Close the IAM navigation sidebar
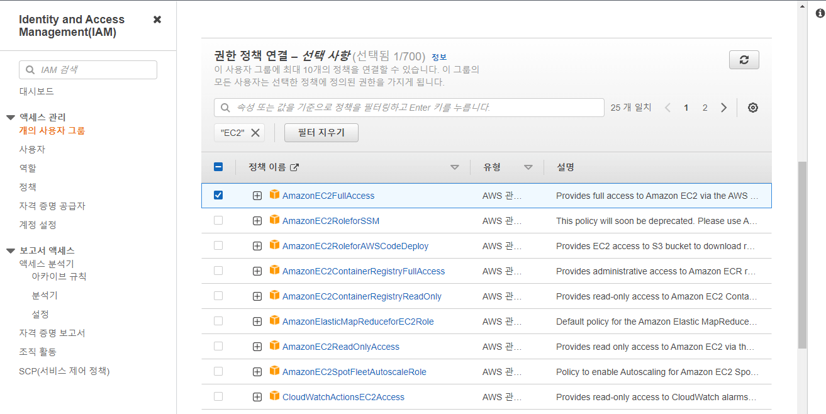 (157, 20)
